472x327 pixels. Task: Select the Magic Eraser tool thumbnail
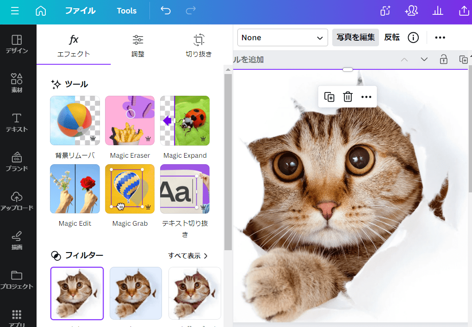[130, 121]
